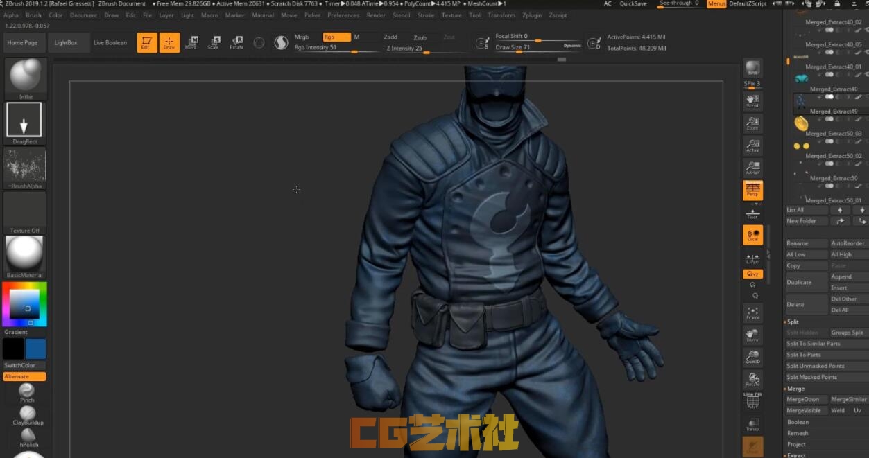Viewport: 869px width, 458px height.
Task: Toggle the Rgb paint mode
Action: [x=336, y=37]
